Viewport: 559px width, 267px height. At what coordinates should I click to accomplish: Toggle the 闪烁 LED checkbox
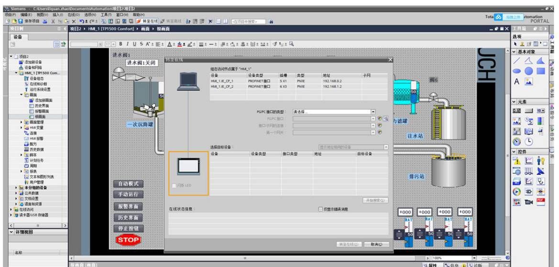(x=174, y=185)
